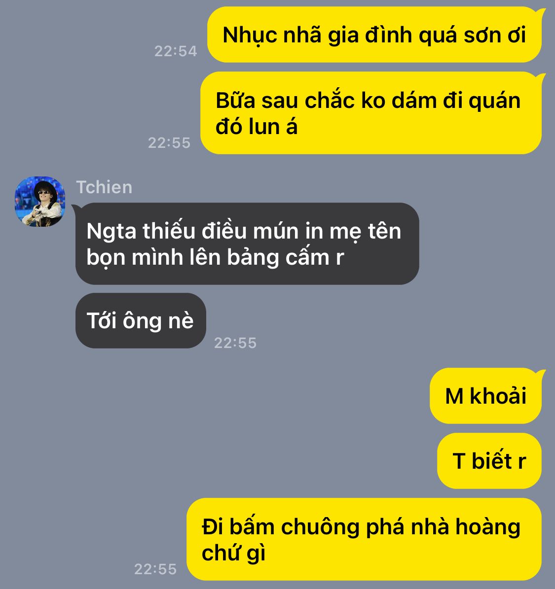This screenshot has width=555, height=589.
Task: Select the 'Nhục nhã gia đình' message bubble
Action: point(374,35)
